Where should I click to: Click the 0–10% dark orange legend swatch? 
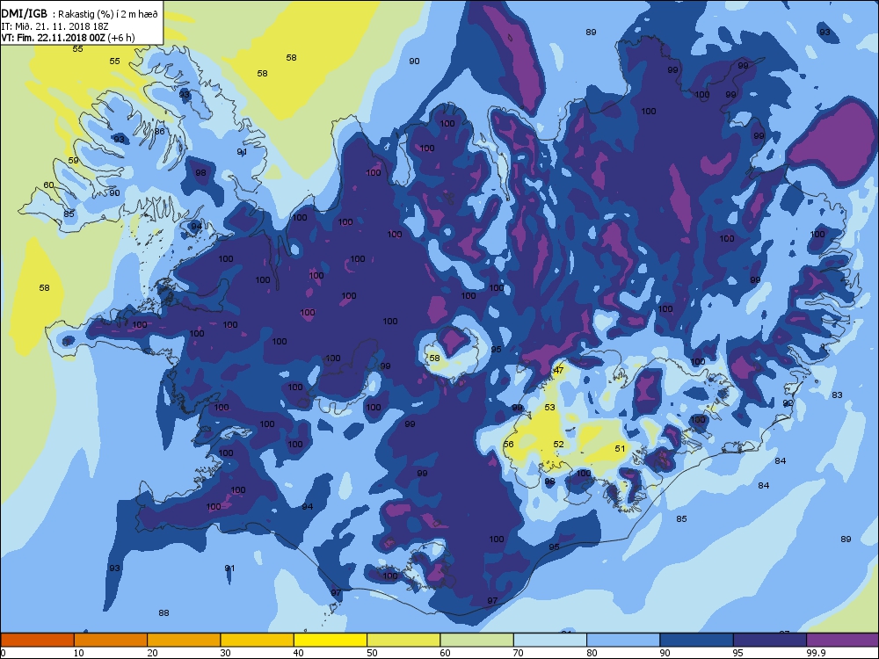coord(37,640)
